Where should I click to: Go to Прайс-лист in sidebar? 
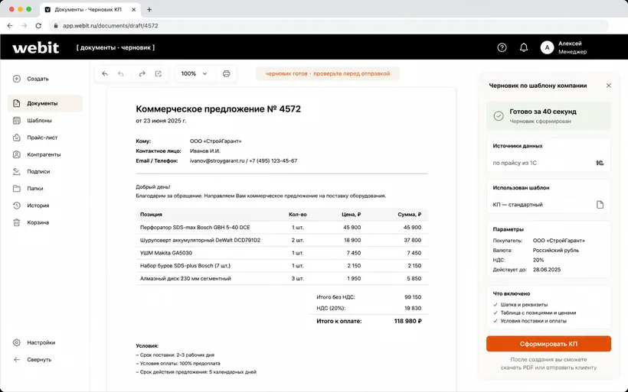point(35,138)
